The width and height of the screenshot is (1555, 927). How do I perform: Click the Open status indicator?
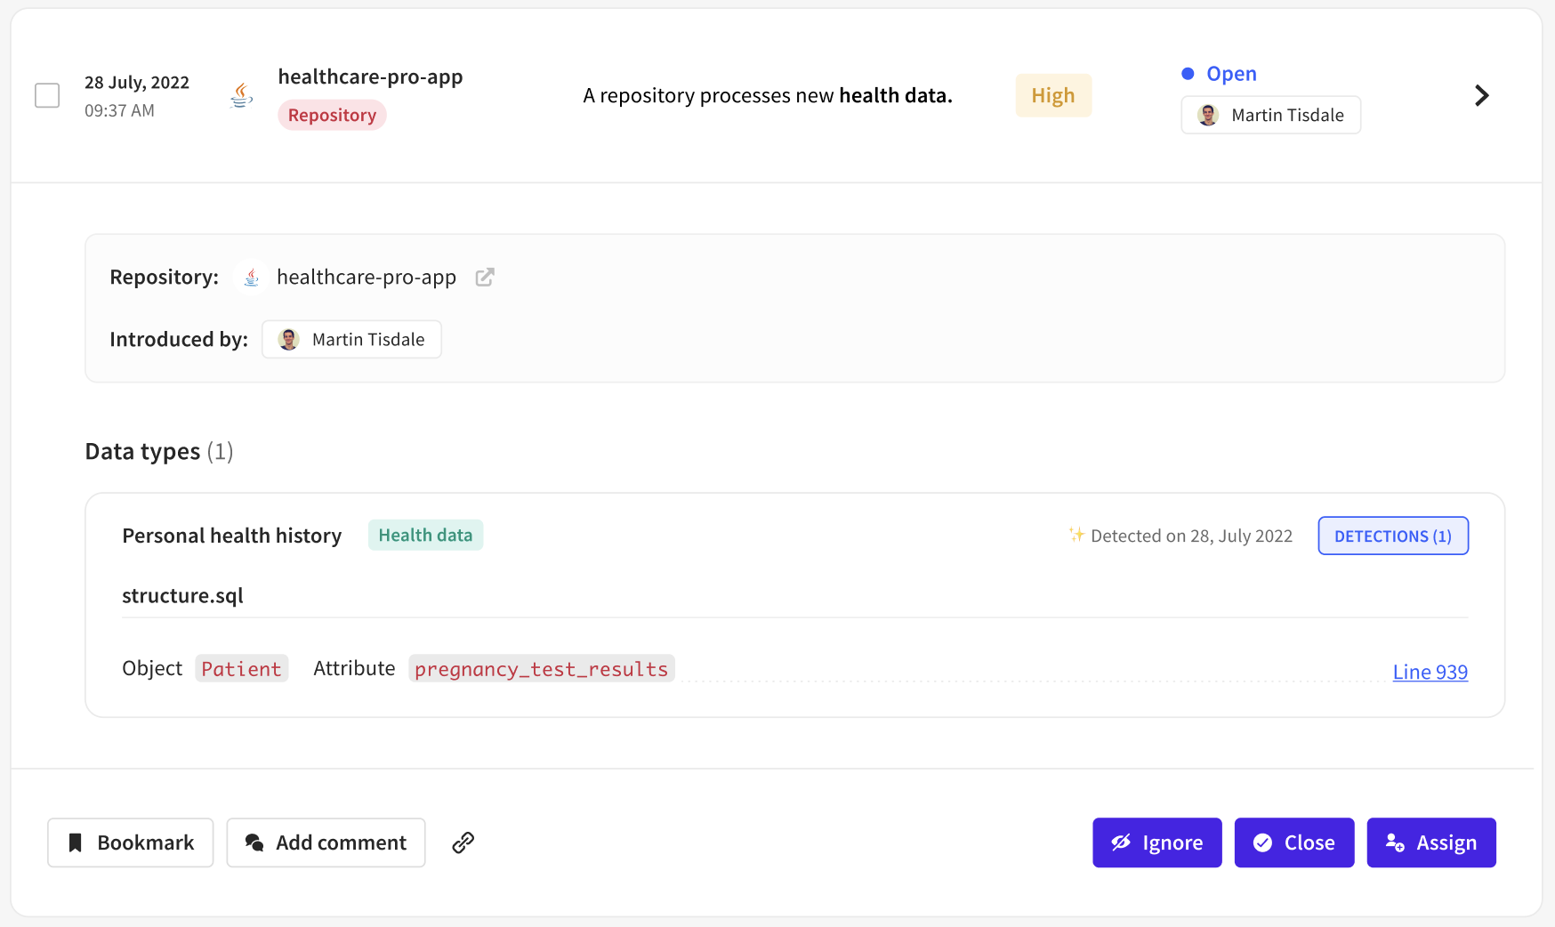coord(1219,74)
